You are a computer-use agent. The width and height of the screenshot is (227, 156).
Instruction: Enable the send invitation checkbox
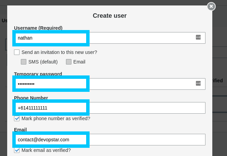[x=17, y=52]
